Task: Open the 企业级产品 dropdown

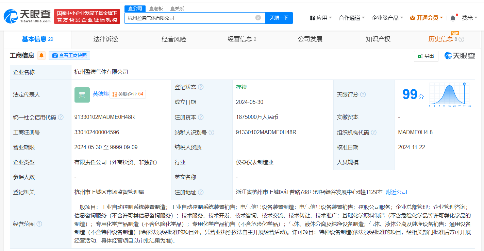Action: [x=387, y=18]
